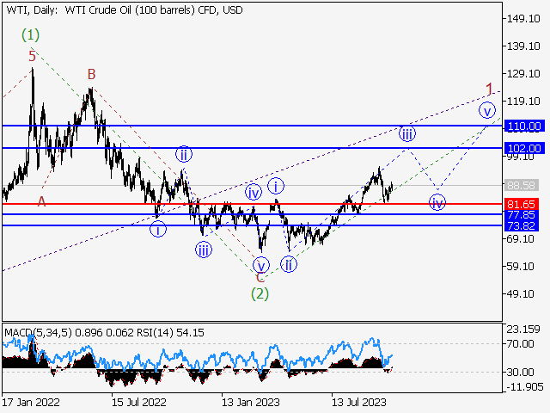The image size is (550, 413).
Task: Select the red 5 wave label
Action: 33,56
